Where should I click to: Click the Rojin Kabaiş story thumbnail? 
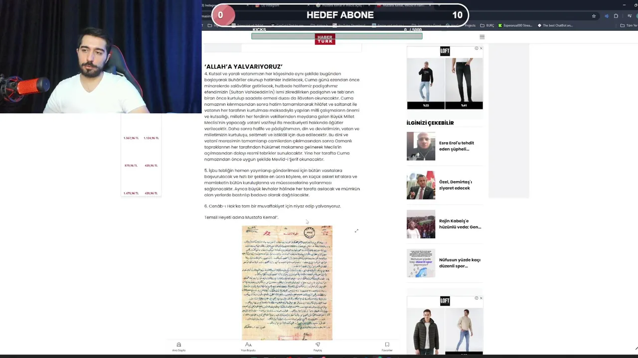pyautogui.click(x=421, y=224)
